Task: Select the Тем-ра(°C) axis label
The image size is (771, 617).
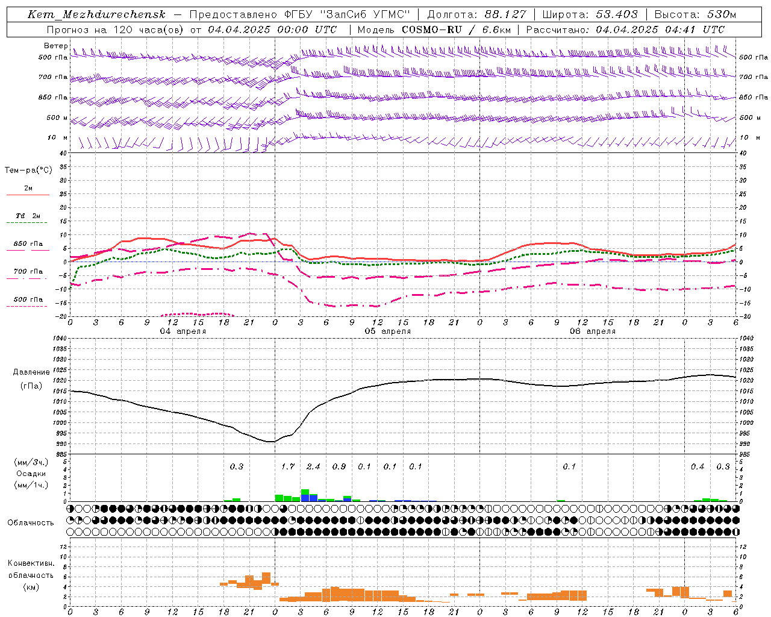Action: [x=28, y=171]
